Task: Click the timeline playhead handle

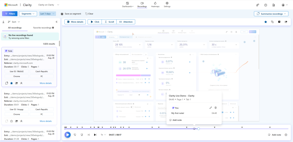Action: (199, 129)
